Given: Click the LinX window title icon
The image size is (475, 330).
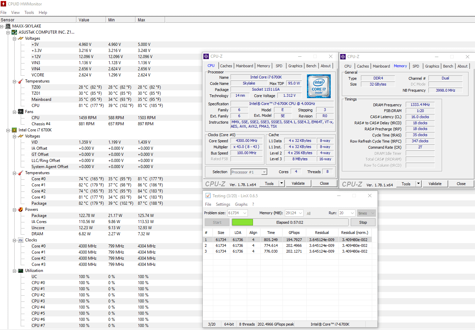Looking at the screenshot, I should click(208, 196).
